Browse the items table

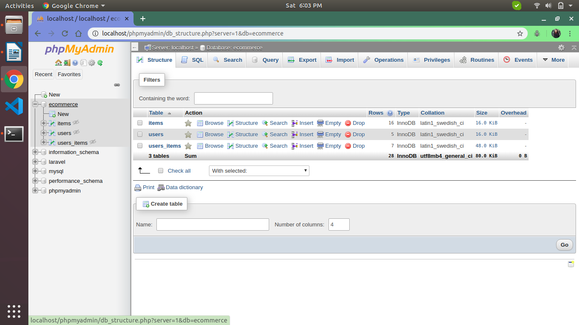[x=210, y=123]
